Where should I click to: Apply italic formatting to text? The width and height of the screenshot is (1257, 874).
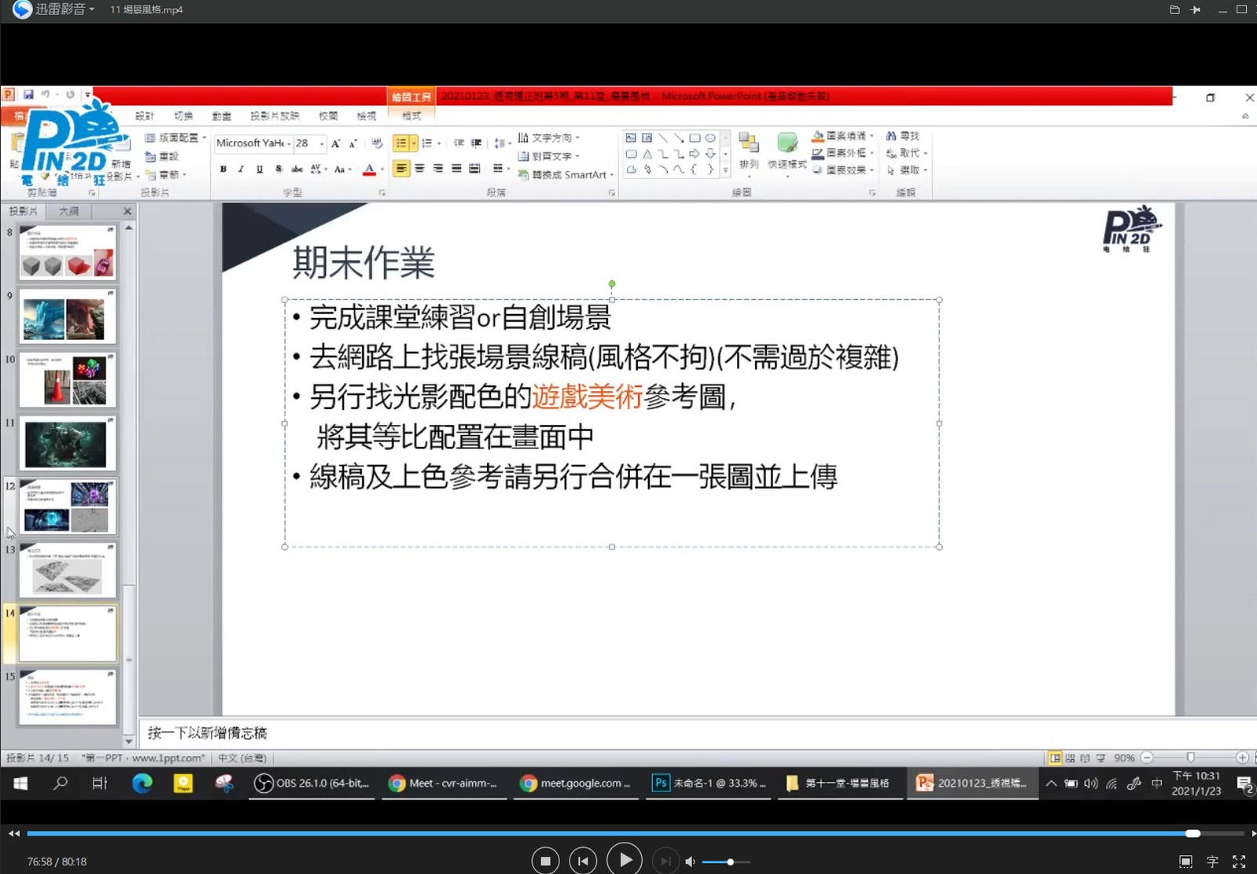point(240,168)
